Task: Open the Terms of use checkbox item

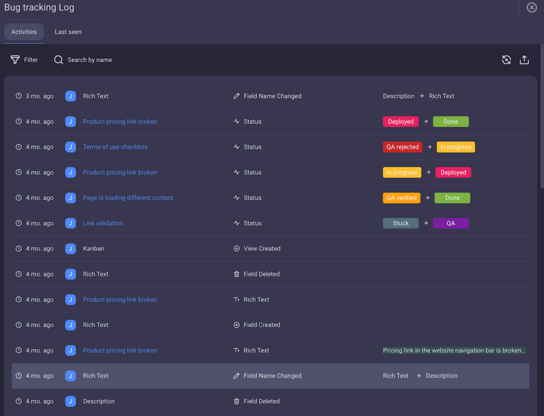Action: pyautogui.click(x=115, y=147)
